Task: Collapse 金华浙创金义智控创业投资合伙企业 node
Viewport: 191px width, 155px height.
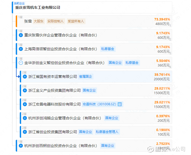Action: point(21,63)
